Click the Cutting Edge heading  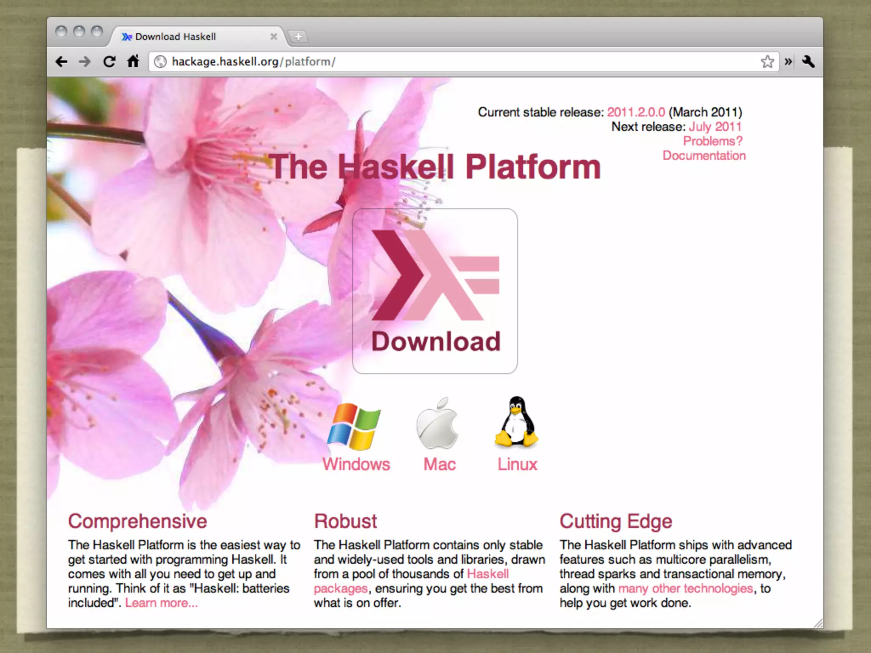(616, 522)
